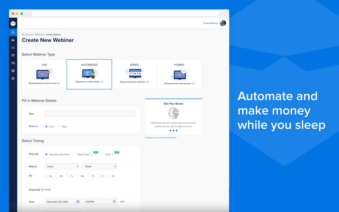Click the browser address bar
The height and width of the screenshot is (212, 339).
click(125, 14)
